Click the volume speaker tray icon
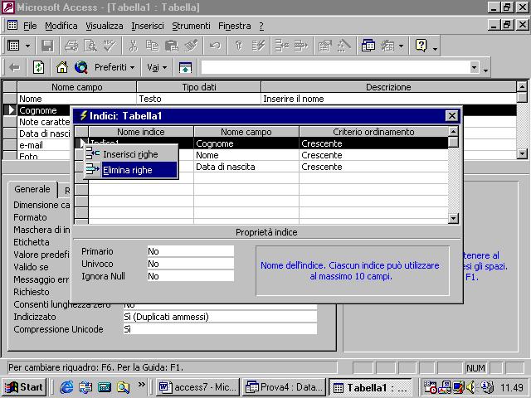Image resolution: width=531 pixels, height=398 pixels. coord(471,387)
